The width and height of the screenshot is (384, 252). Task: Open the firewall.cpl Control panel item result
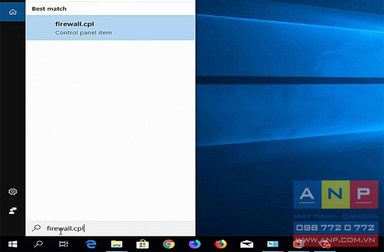tap(110, 28)
